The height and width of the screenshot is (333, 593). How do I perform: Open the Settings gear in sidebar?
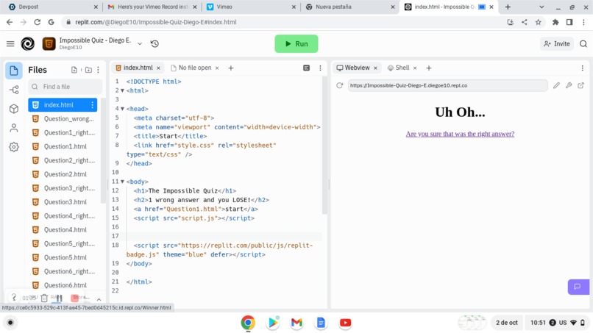tap(14, 147)
